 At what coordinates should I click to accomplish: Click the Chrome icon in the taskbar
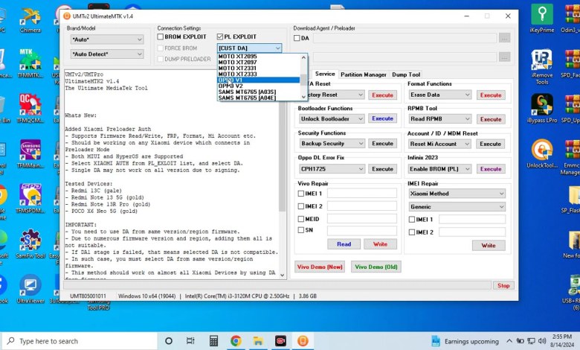point(236,340)
